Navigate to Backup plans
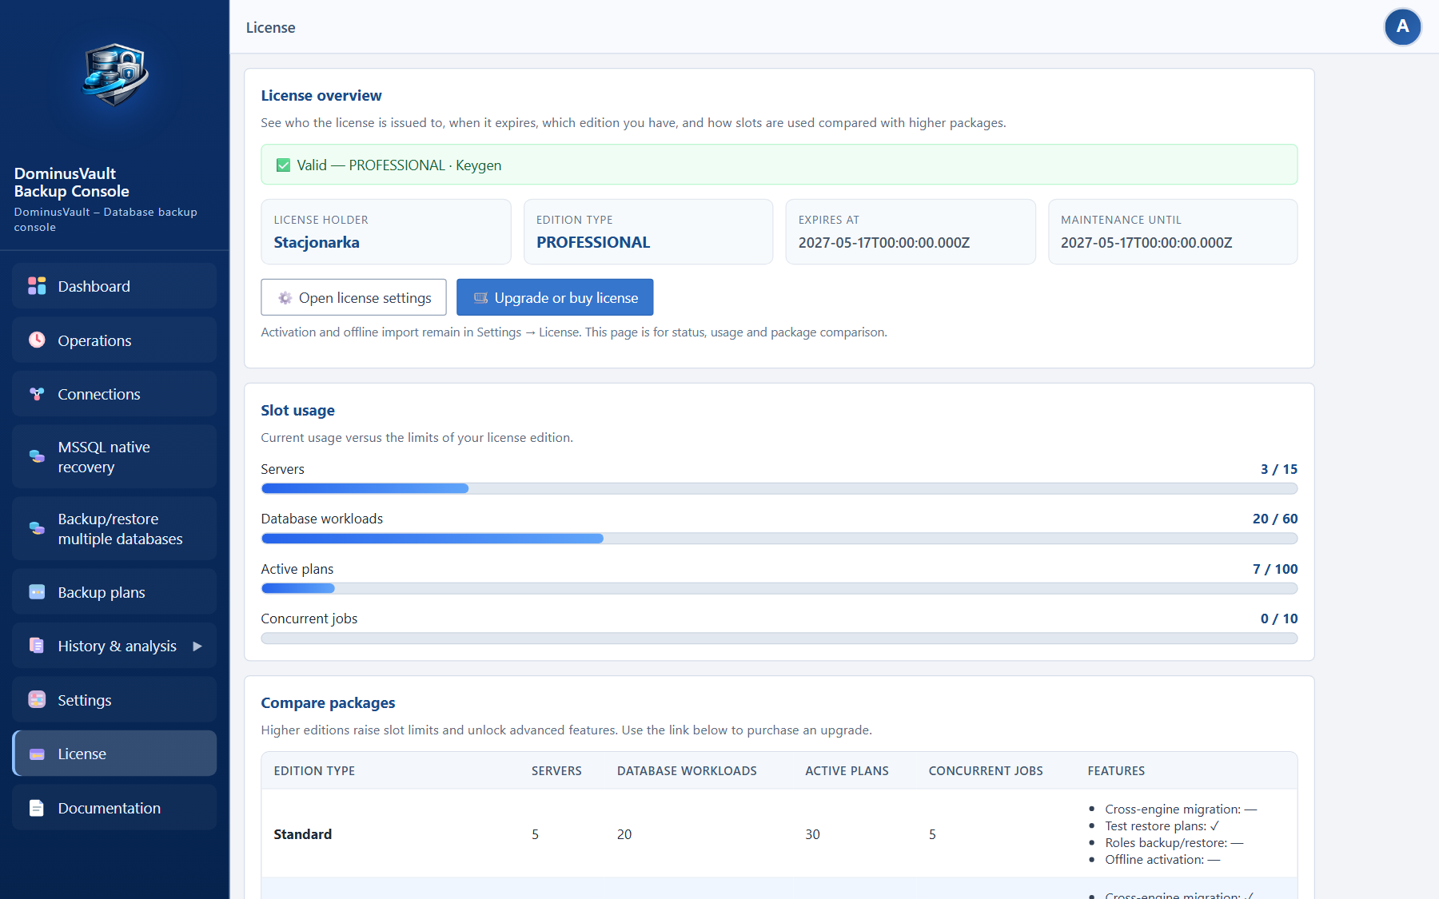The height and width of the screenshot is (899, 1439). coord(114,592)
